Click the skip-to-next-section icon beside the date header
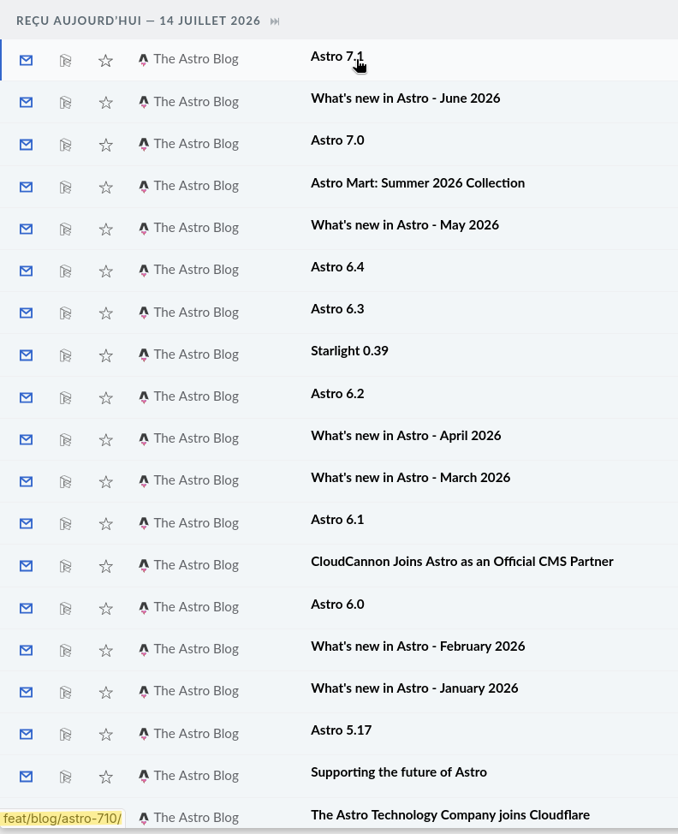This screenshot has height=834, width=678. (x=275, y=21)
